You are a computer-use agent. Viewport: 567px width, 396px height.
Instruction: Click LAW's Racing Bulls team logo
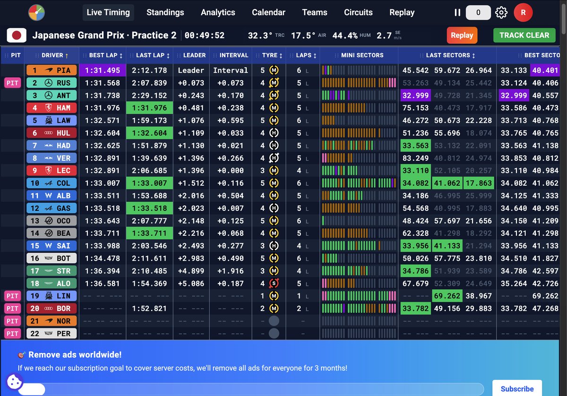pyautogui.click(x=48, y=121)
